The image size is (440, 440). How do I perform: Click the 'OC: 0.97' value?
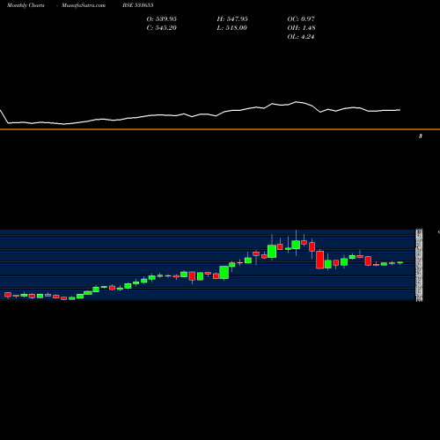(x=301, y=18)
